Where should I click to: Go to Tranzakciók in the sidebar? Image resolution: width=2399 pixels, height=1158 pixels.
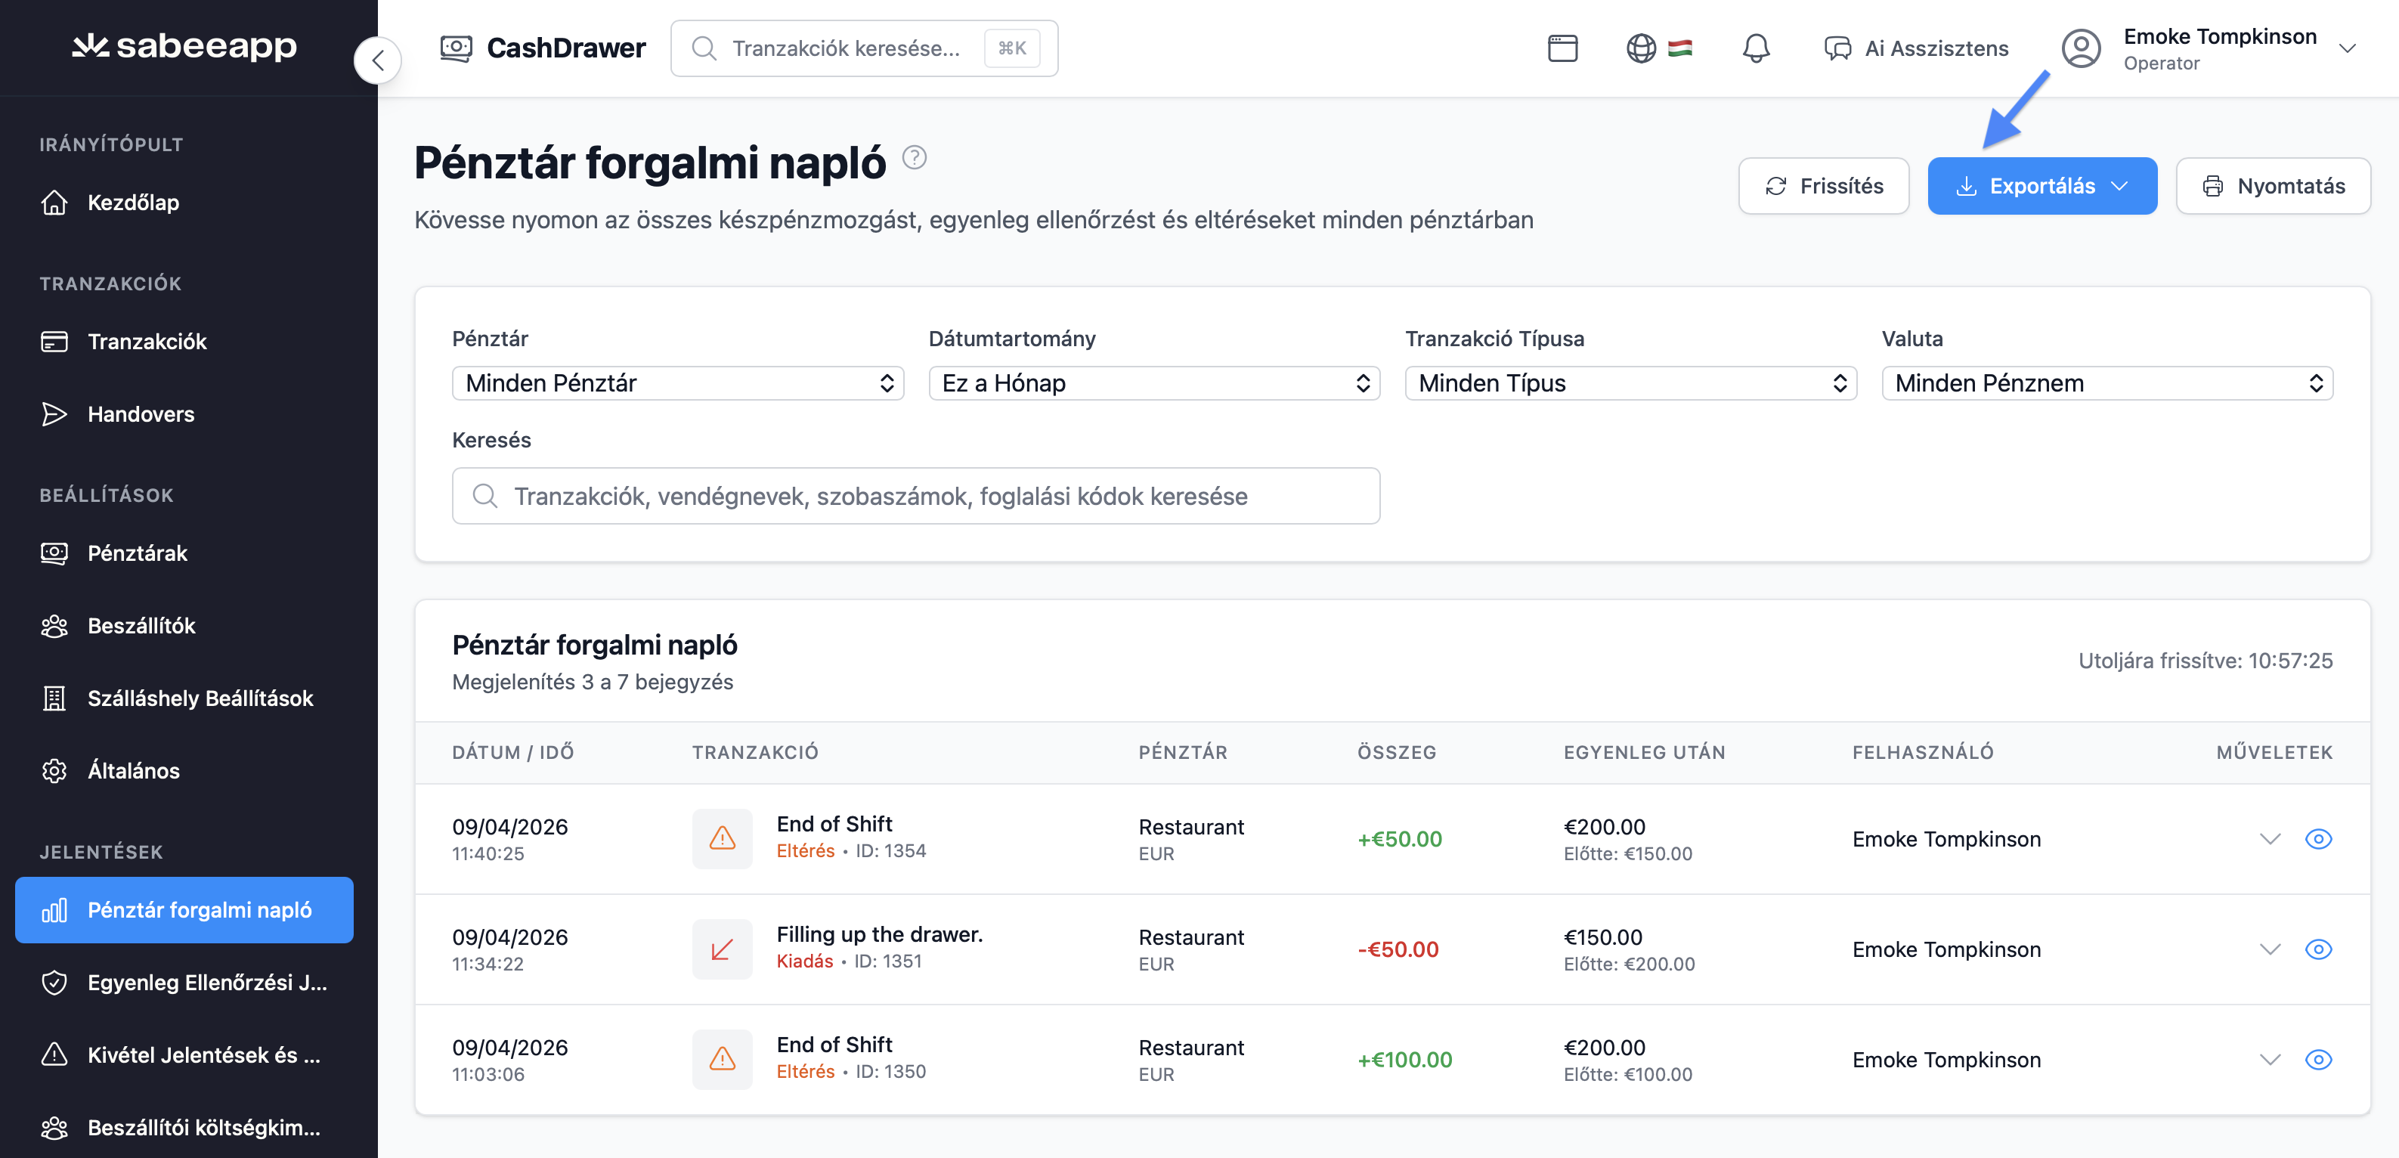coord(147,341)
